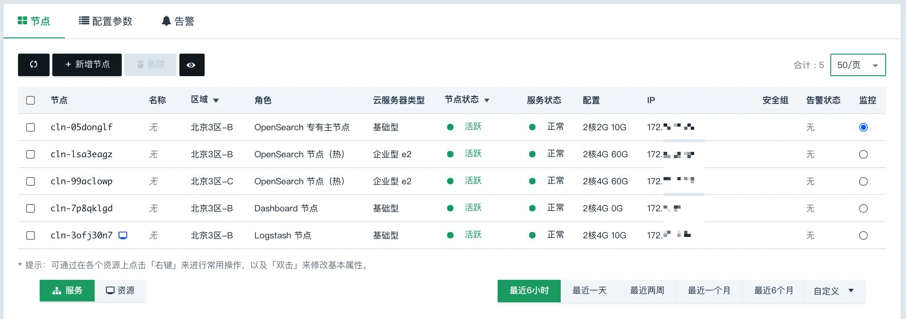Viewport: 906px width, 319px height.
Task: Expand the 区域 column filter arrow
Action: point(216,100)
